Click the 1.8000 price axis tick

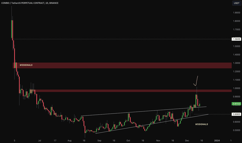pyautogui.click(x=237, y=21)
